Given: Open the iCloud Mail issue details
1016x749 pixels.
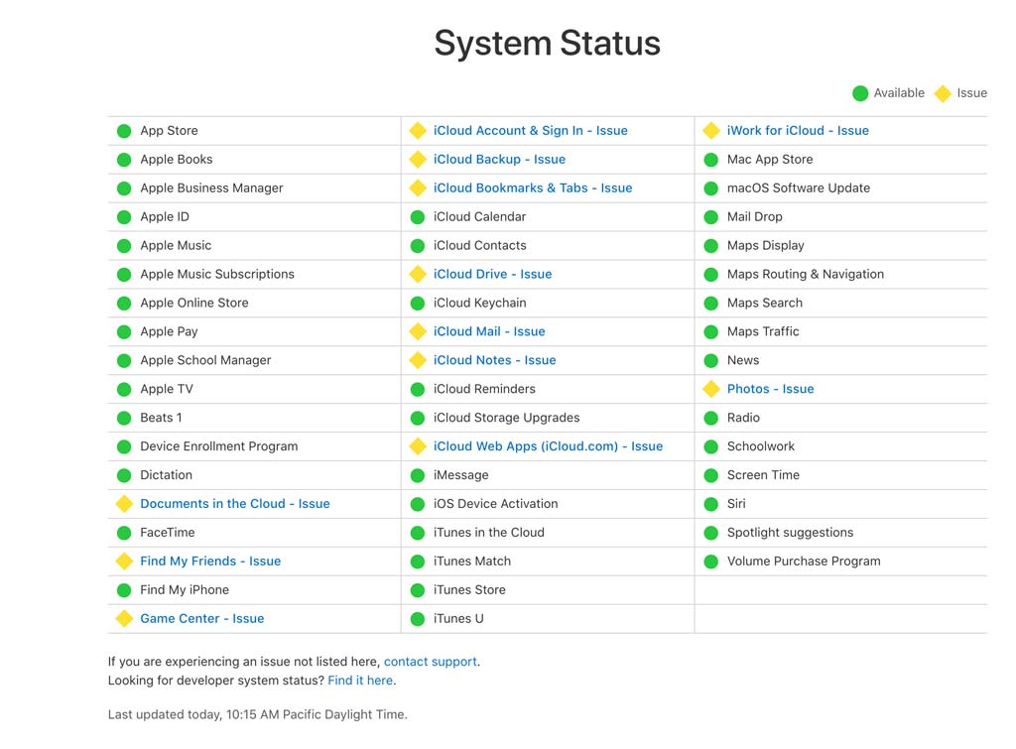Looking at the screenshot, I should (489, 331).
